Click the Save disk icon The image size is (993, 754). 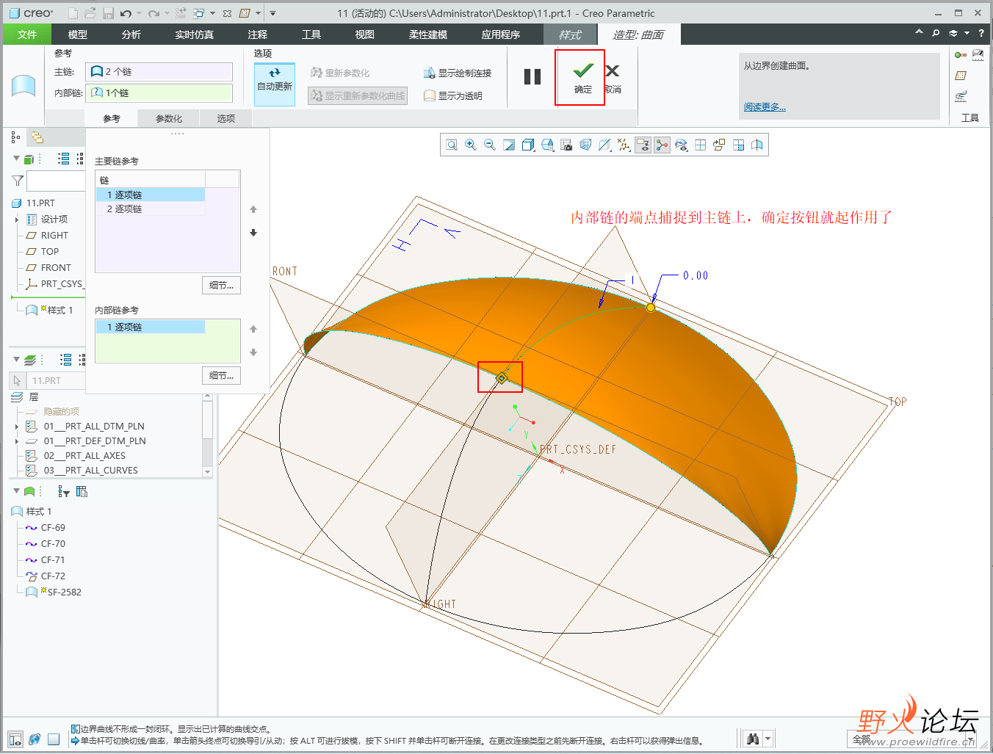point(108,13)
